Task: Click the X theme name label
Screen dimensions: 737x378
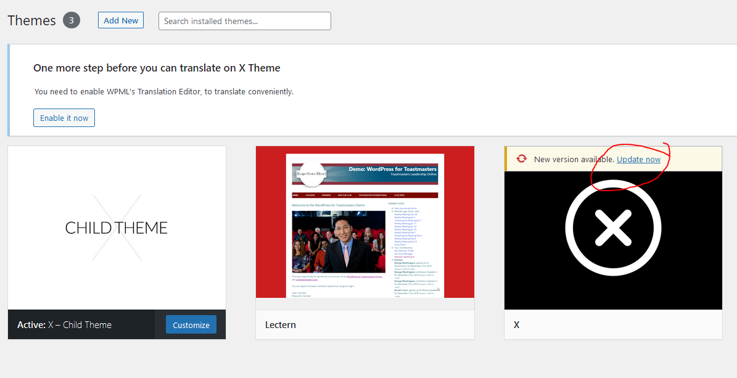Action: [516, 324]
